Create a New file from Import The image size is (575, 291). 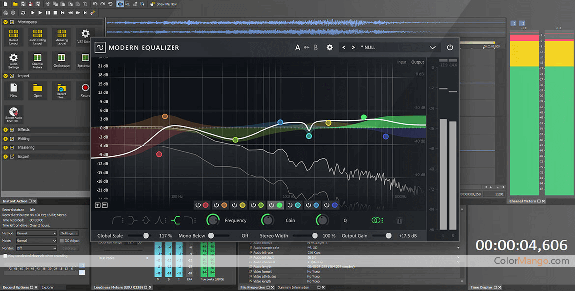(x=14, y=90)
